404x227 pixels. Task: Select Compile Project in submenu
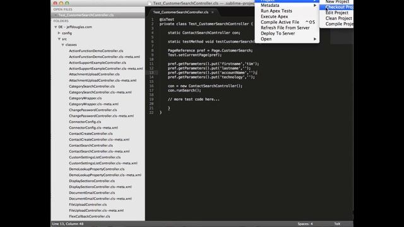click(x=336, y=24)
